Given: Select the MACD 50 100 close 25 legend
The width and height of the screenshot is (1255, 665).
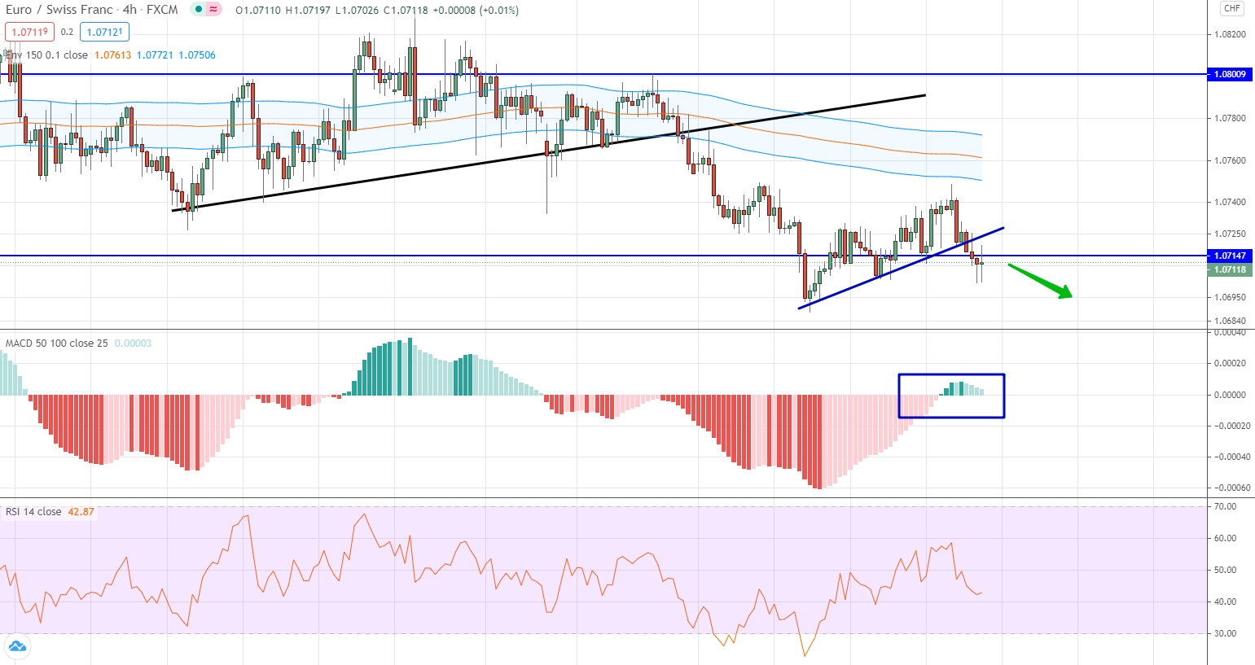Looking at the screenshot, I should 56,343.
